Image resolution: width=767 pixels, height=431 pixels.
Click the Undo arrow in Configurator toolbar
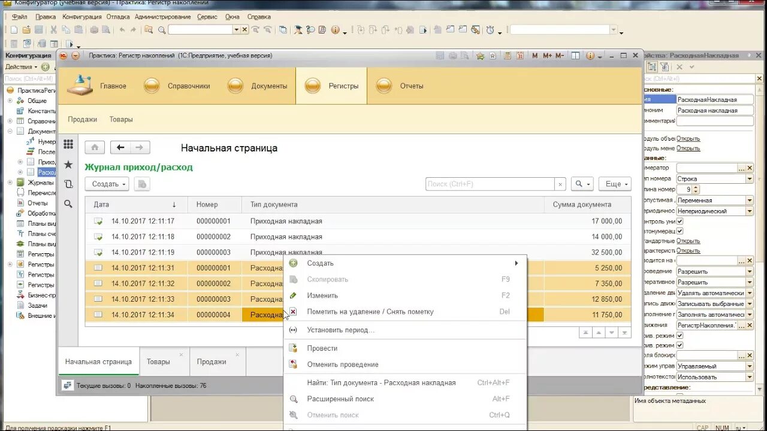click(x=123, y=29)
